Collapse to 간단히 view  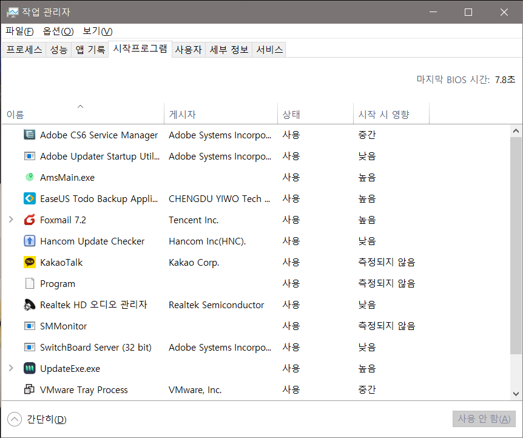coord(33,419)
